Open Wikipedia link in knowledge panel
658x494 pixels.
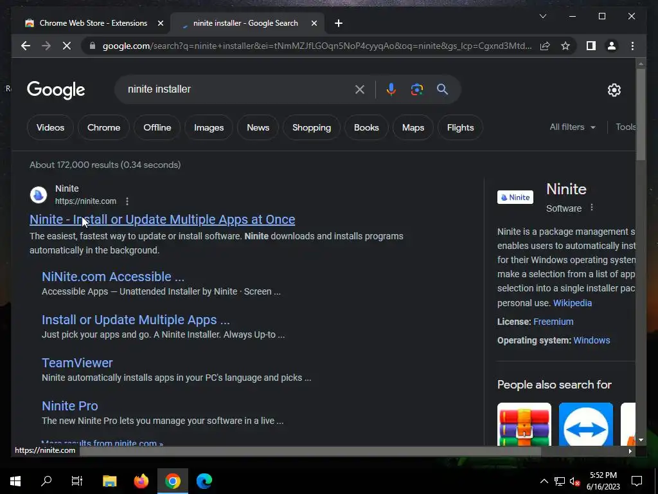pos(573,303)
